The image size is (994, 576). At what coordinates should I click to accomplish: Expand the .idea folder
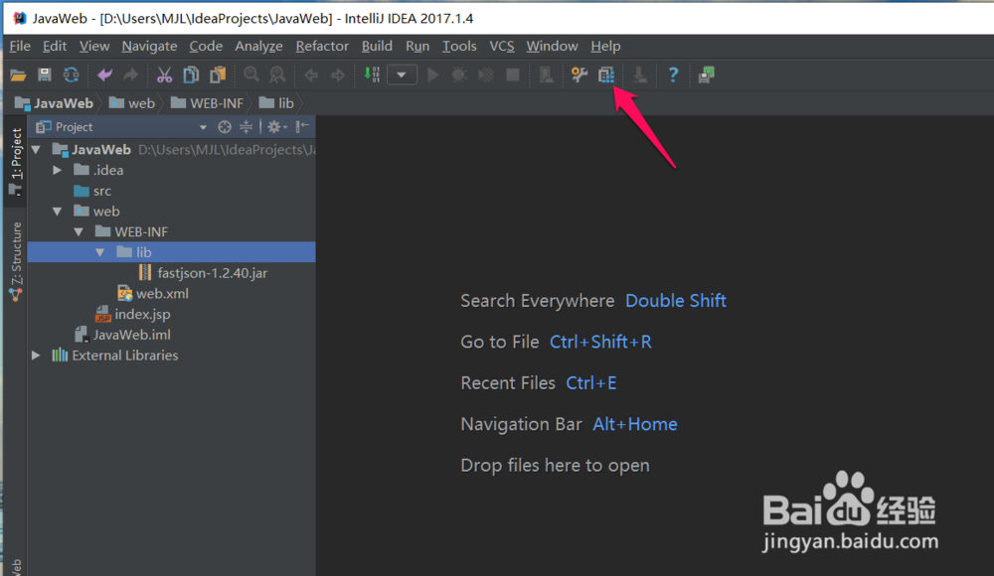tap(57, 171)
